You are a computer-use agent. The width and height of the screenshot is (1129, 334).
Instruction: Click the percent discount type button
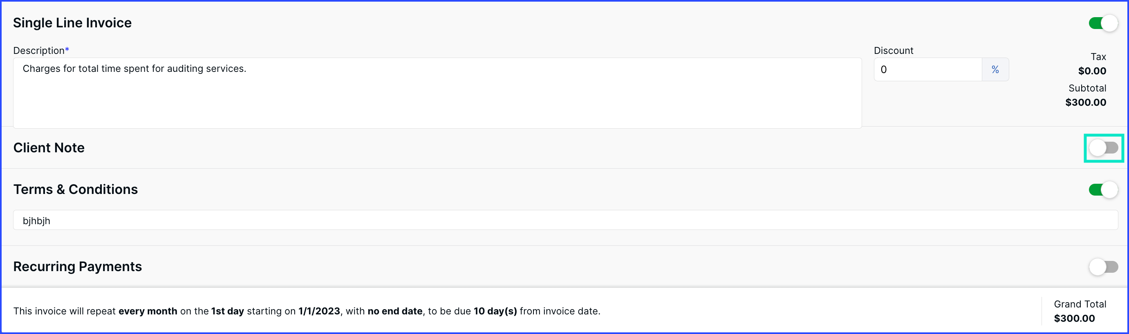click(x=995, y=69)
